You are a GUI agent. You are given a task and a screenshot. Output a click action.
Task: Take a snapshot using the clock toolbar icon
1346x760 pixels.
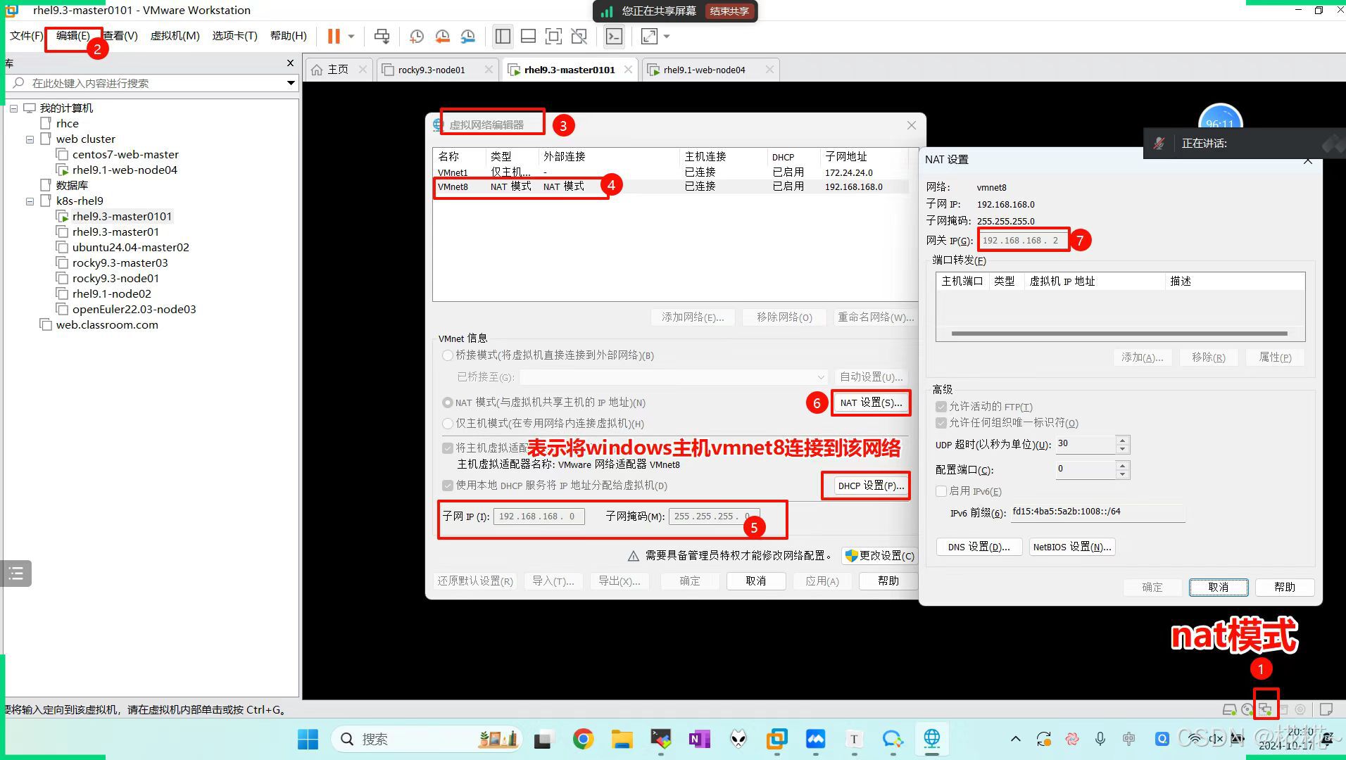coord(416,36)
